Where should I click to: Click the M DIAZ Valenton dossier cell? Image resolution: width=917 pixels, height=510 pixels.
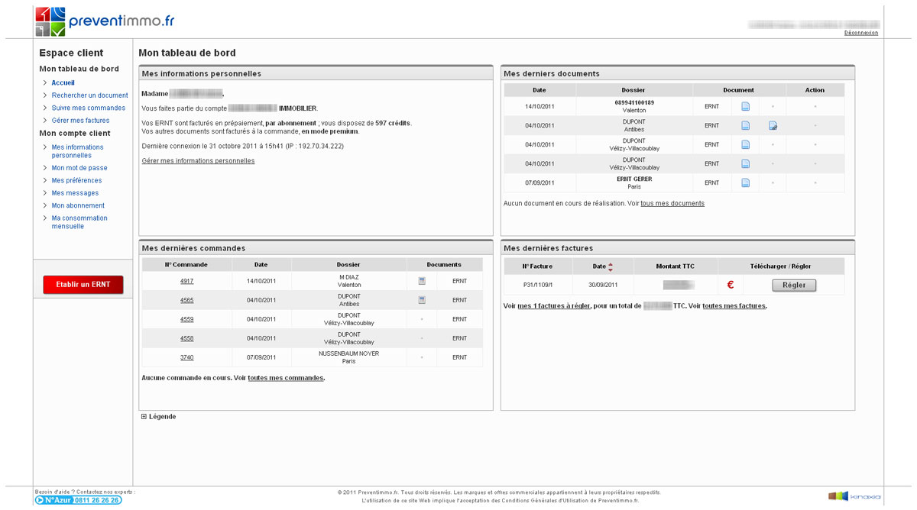(x=348, y=281)
